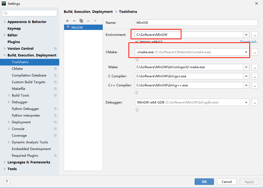Expand Languages & Frameworks section

5,162
